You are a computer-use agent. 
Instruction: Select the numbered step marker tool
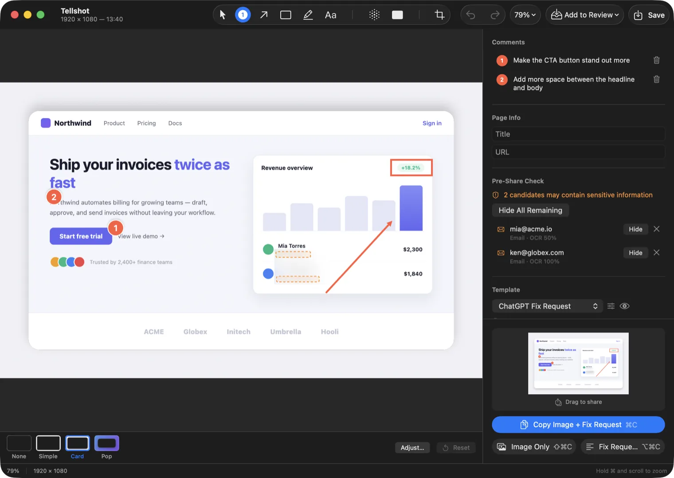(243, 15)
